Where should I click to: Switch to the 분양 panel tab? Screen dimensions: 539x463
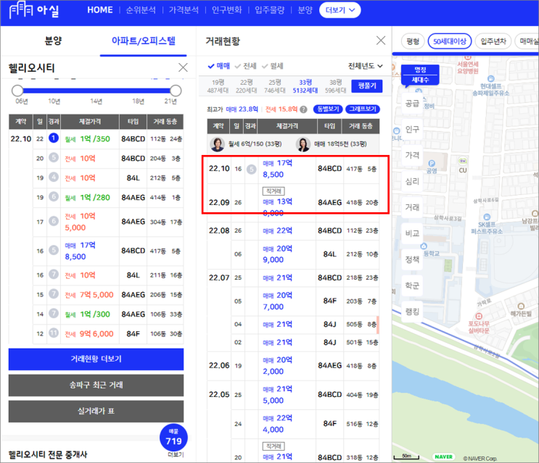point(53,41)
